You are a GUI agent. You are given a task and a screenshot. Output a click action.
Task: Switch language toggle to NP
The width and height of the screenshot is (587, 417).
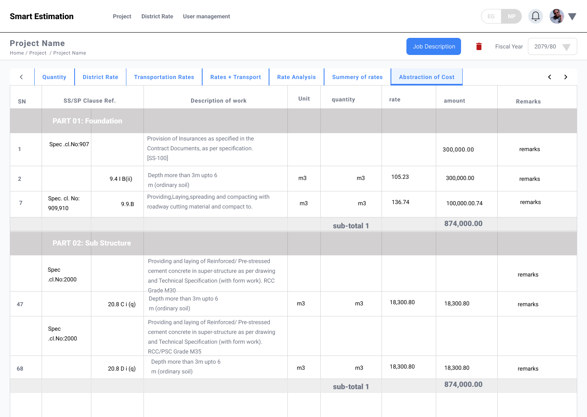tap(512, 16)
